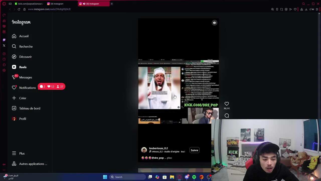This screenshot has height=181, width=321.
Task: Open Profil from sidebar
Action: point(19,119)
